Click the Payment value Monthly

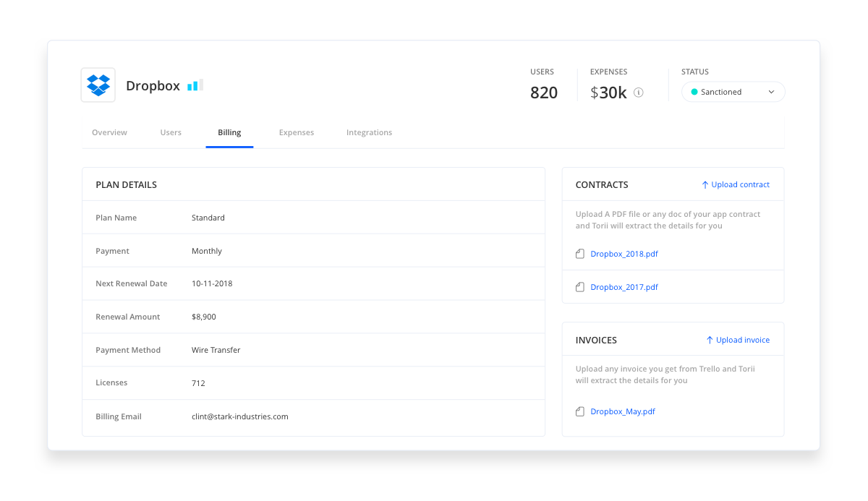pos(207,251)
